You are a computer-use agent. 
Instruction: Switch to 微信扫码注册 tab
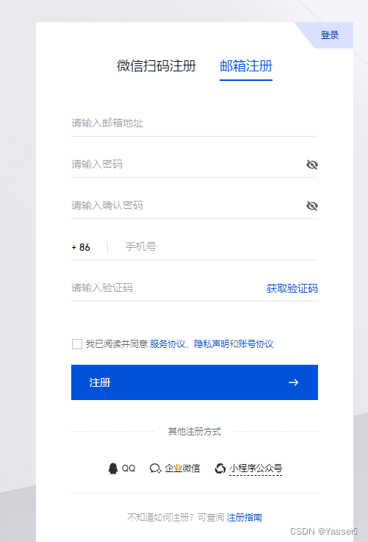tap(156, 65)
